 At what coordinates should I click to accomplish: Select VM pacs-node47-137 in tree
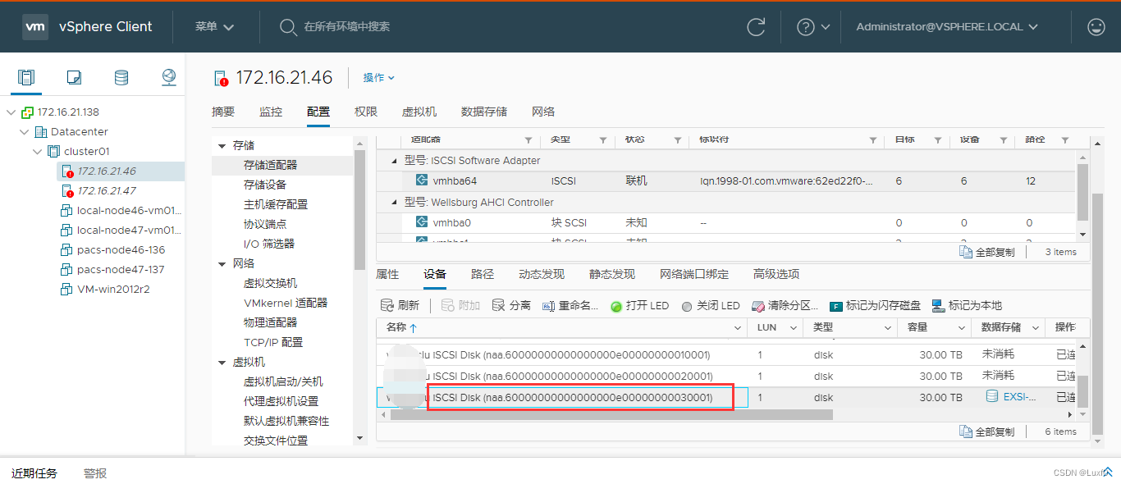click(x=121, y=269)
